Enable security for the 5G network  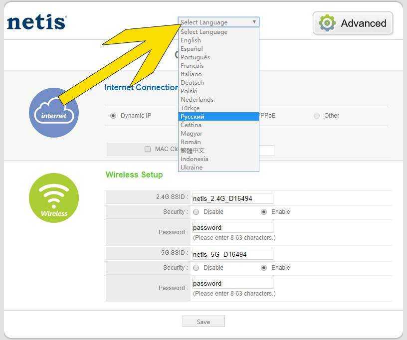point(264,268)
